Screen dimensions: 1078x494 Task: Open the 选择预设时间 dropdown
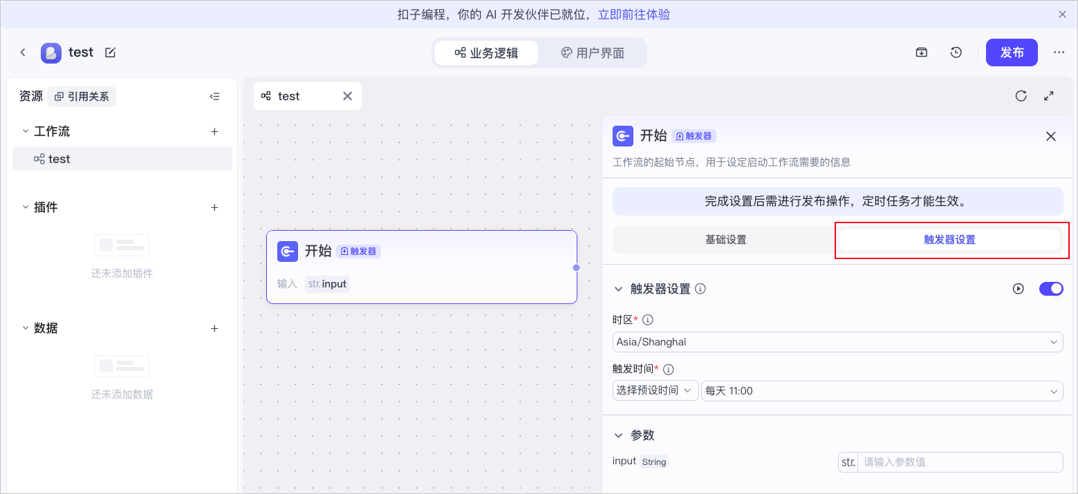655,390
